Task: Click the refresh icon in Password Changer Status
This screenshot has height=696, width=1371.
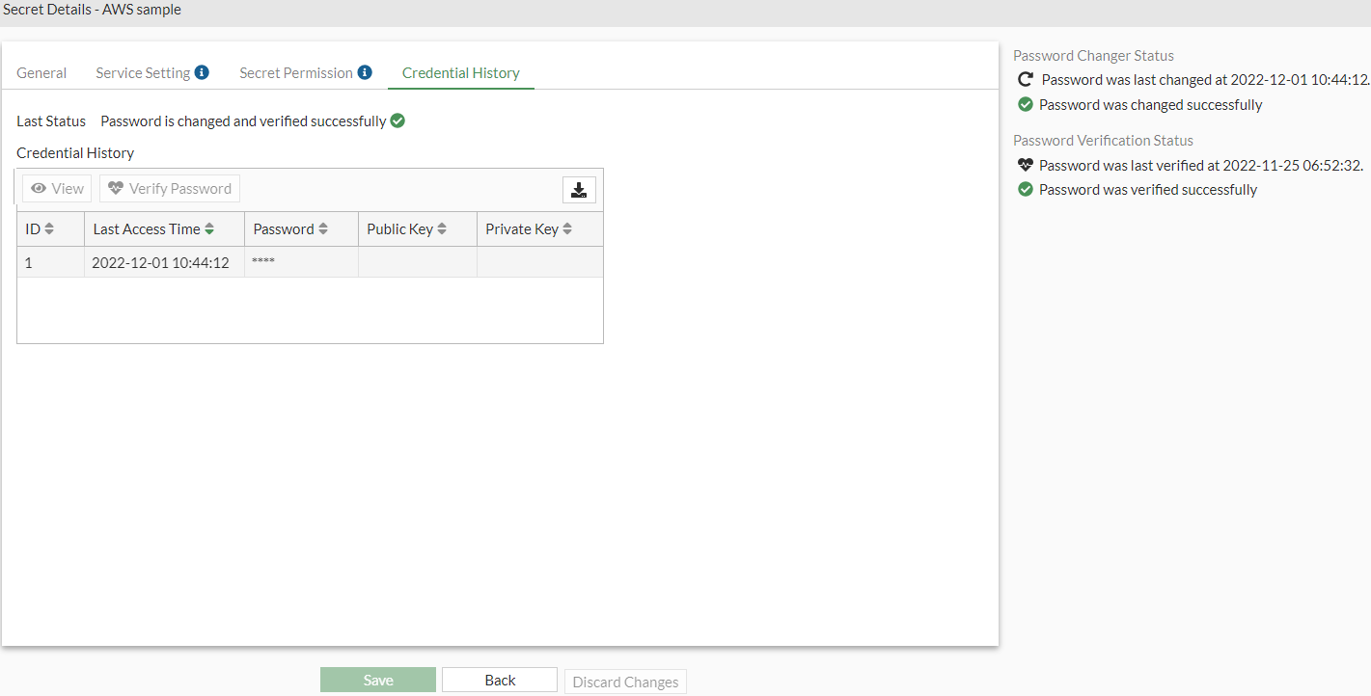Action: pyautogui.click(x=1026, y=80)
